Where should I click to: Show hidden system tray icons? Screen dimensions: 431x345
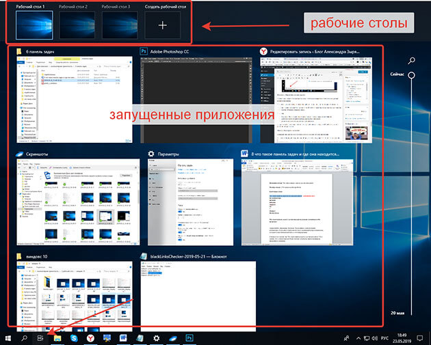358,338
